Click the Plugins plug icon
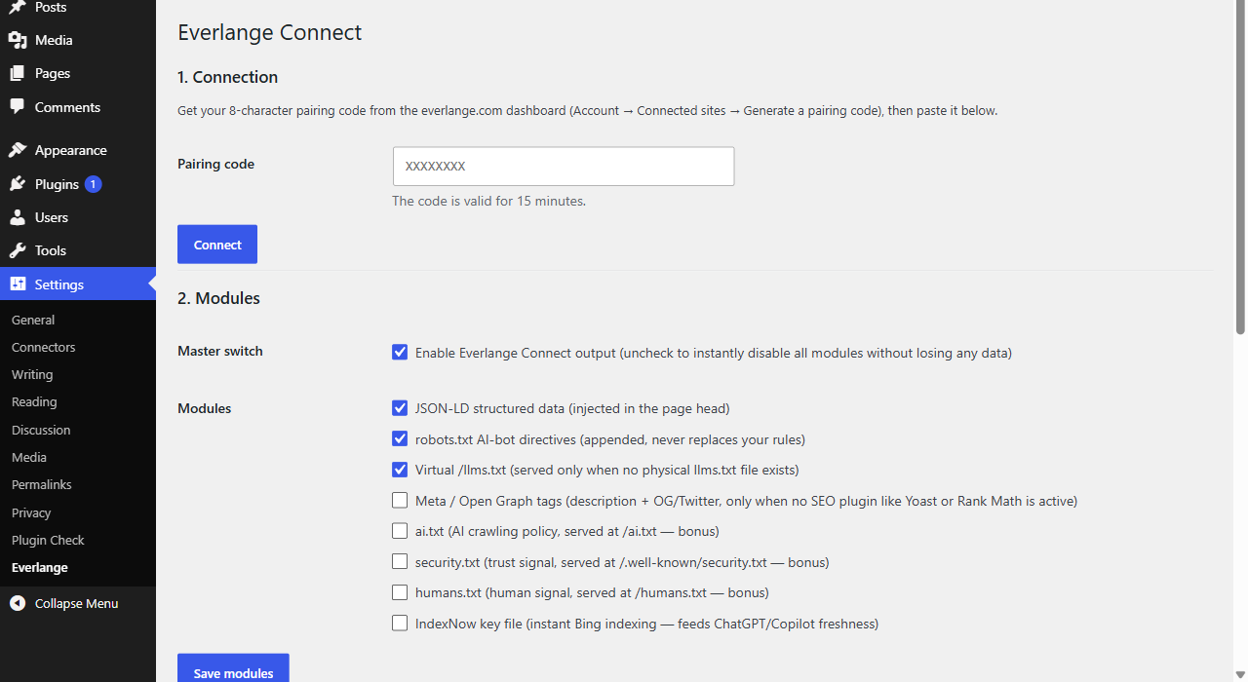The image size is (1248, 682). 18,184
